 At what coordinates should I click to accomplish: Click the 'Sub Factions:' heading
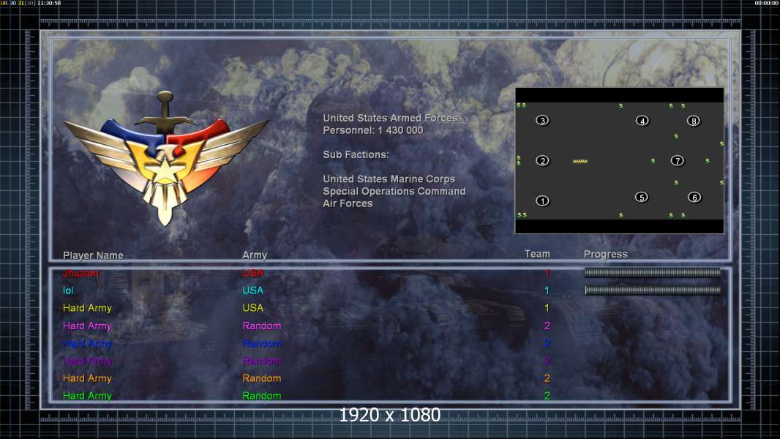pyautogui.click(x=356, y=154)
